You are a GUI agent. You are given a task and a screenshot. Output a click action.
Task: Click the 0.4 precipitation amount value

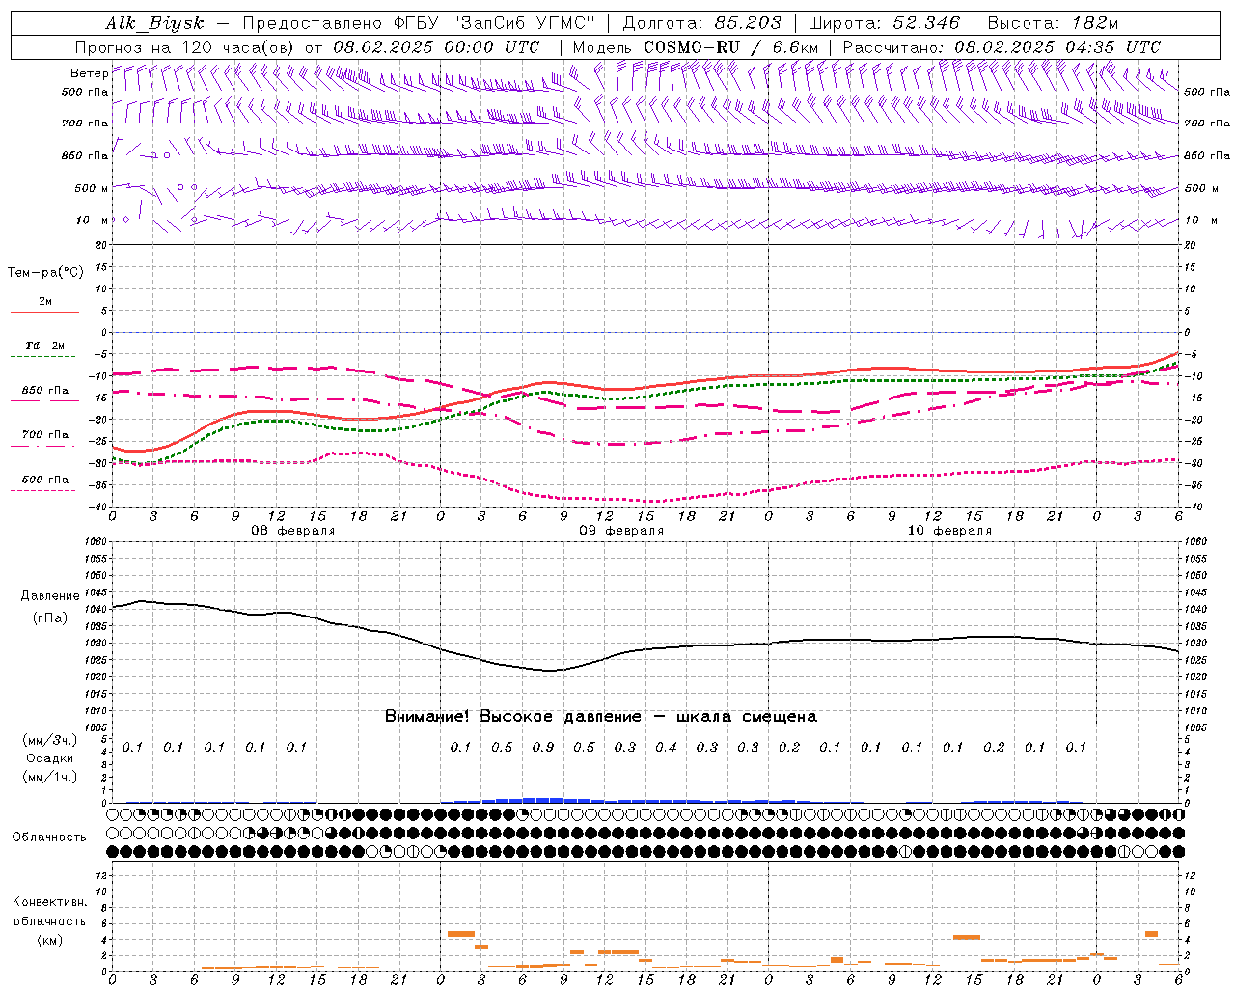667,747
